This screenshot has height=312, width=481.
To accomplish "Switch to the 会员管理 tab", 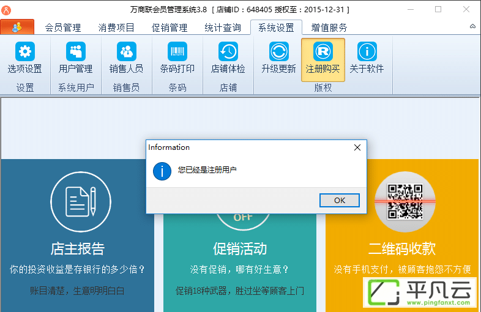I will [x=63, y=28].
